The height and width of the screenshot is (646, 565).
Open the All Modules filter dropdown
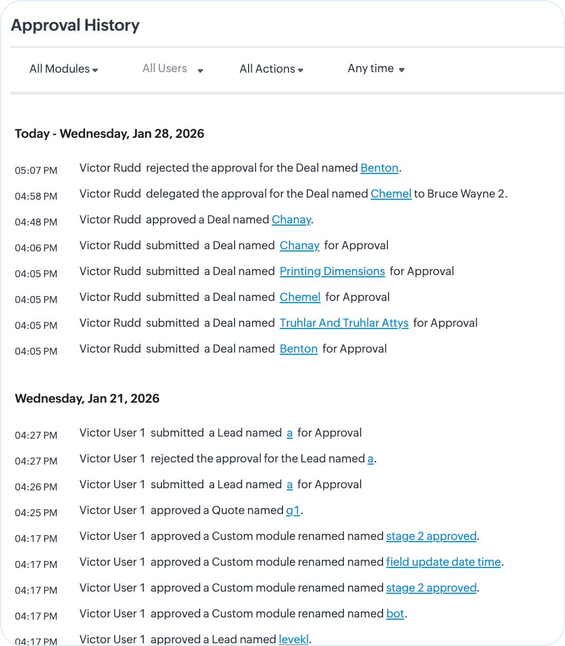click(x=63, y=69)
